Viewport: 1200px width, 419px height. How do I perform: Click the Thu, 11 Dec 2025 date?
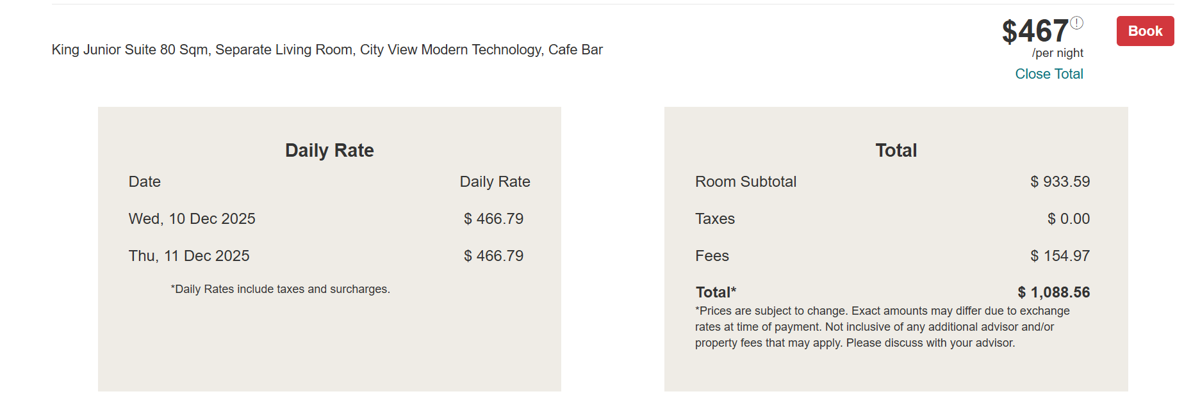point(189,256)
